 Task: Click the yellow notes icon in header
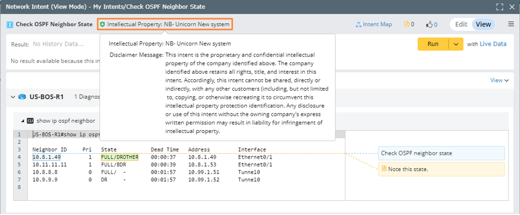[406, 24]
